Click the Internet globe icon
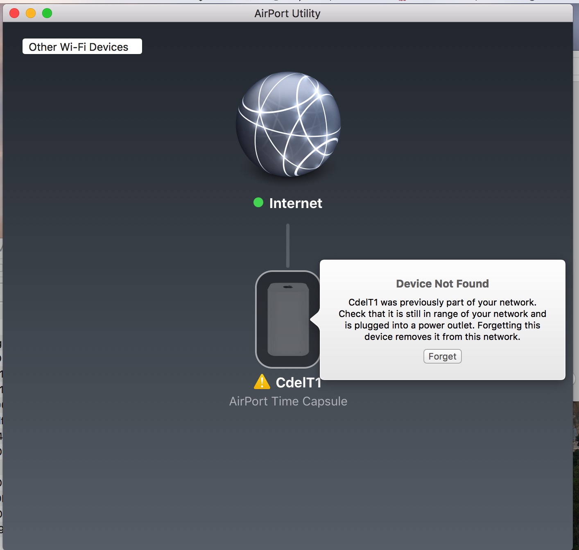579x550 pixels. tap(288, 124)
